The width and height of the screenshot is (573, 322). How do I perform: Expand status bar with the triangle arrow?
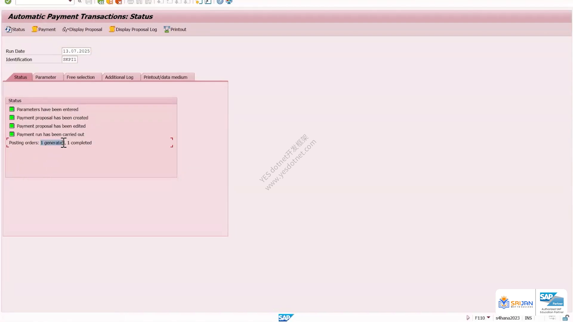tap(468, 318)
